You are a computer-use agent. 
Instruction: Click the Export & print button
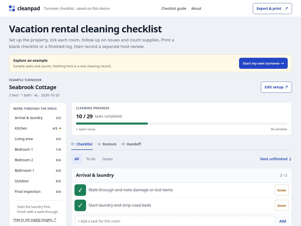click(272, 9)
